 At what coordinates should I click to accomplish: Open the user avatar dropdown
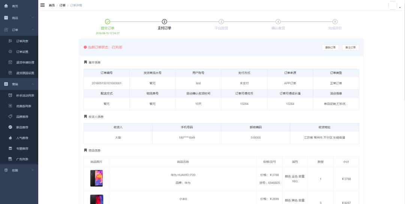[x=393, y=6]
